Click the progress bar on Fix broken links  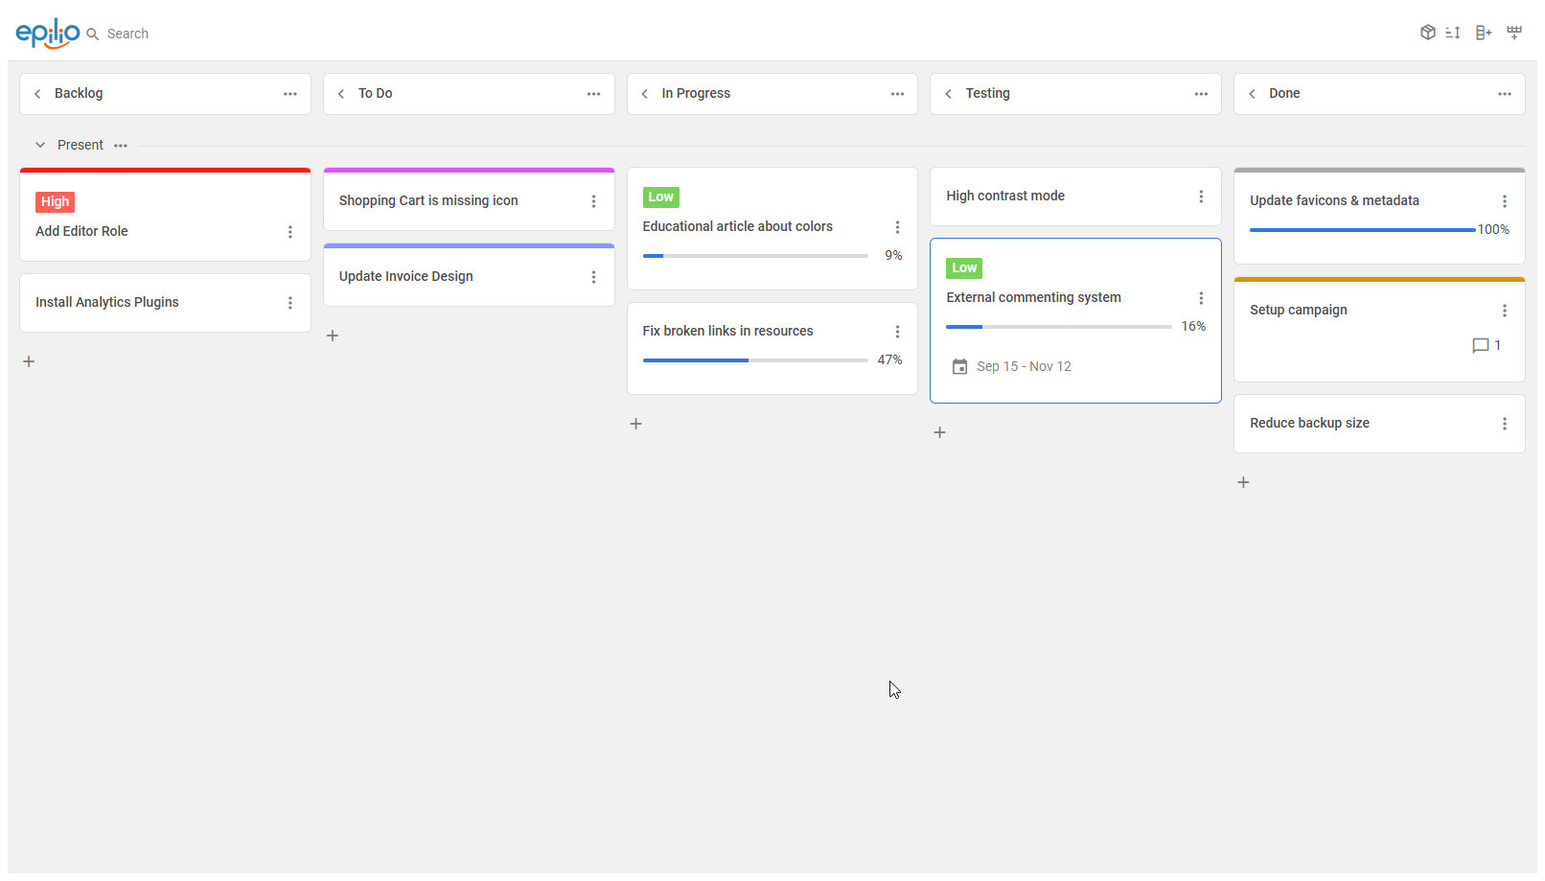click(754, 359)
